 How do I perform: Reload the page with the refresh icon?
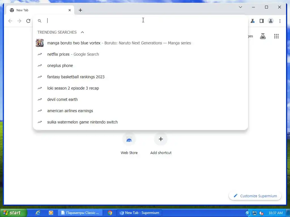click(x=28, y=21)
